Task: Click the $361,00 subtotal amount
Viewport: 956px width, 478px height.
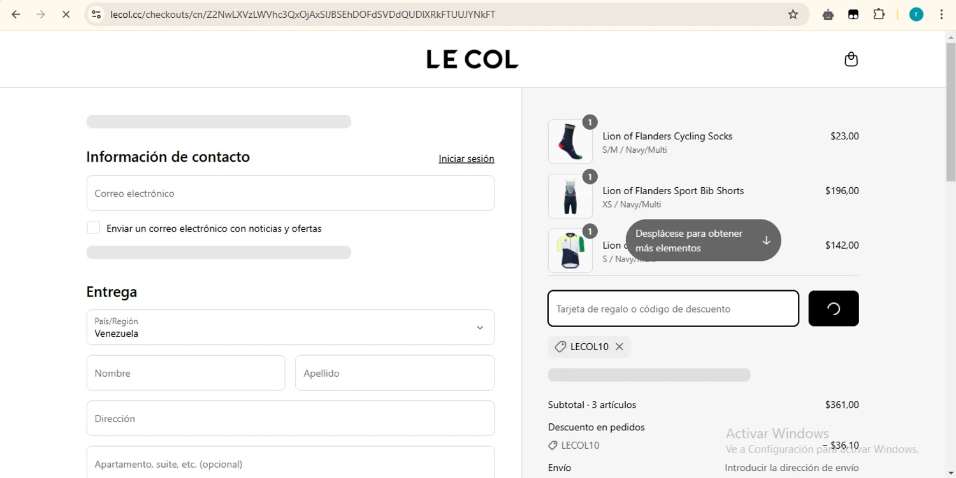Action: pyautogui.click(x=842, y=405)
